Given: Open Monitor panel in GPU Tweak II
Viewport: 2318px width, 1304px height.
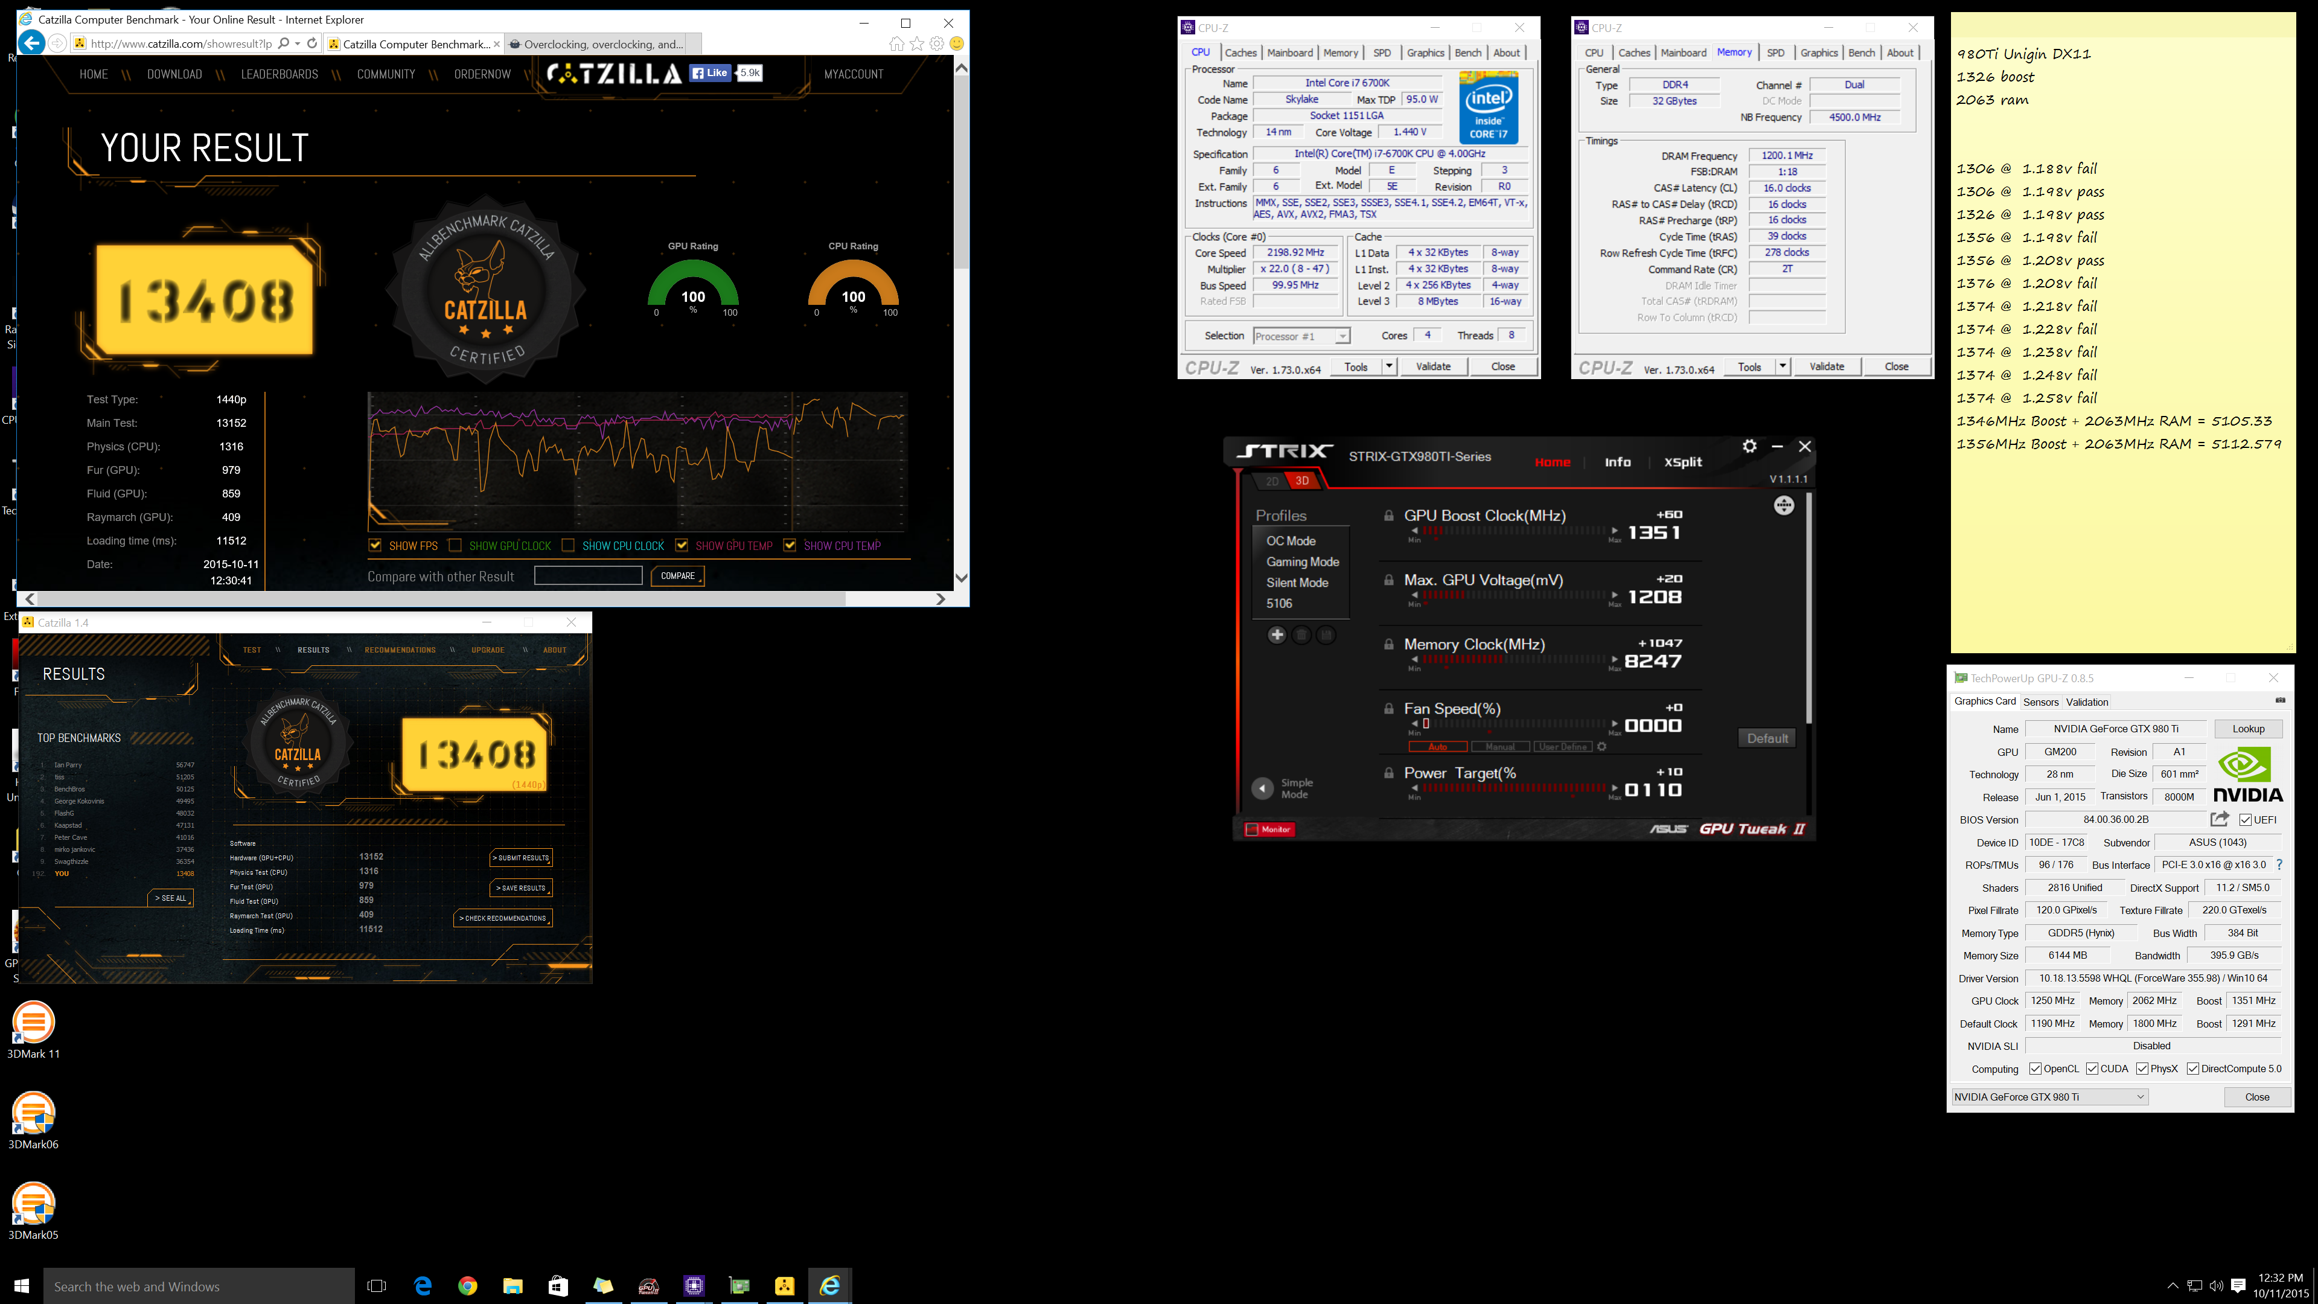Looking at the screenshot, I should (x=1269, y=829).
